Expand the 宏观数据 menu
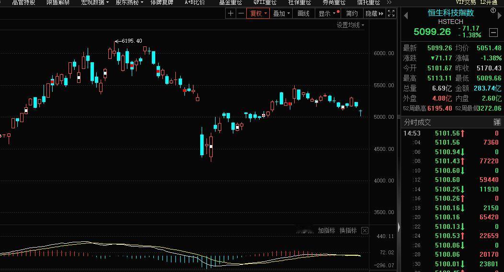 [x=95, y=2]
